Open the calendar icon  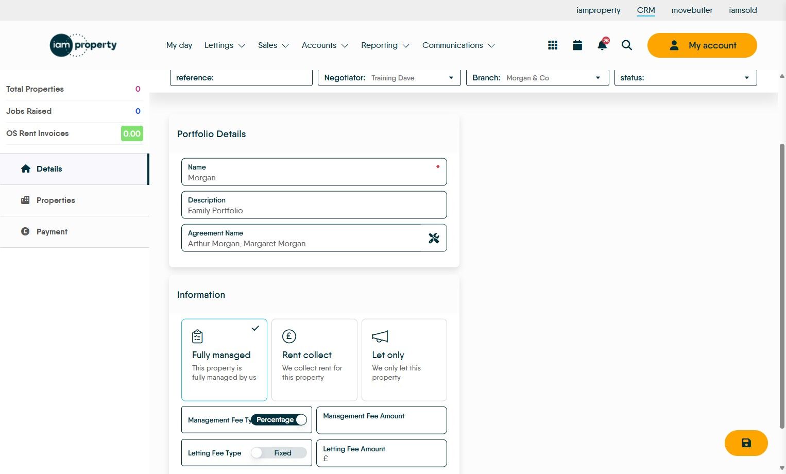coord(577,45)
